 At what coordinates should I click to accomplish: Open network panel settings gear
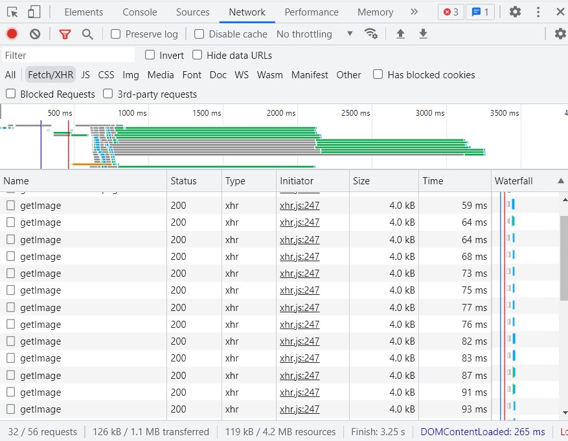click(560, 34)
